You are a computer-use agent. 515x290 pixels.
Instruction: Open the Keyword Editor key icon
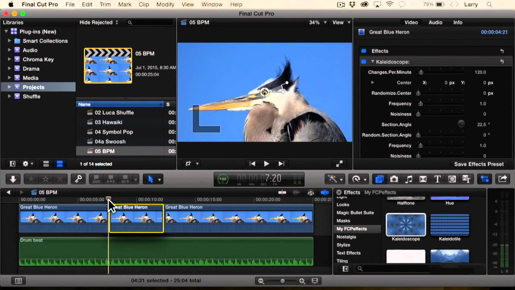[x=78, y=179]
